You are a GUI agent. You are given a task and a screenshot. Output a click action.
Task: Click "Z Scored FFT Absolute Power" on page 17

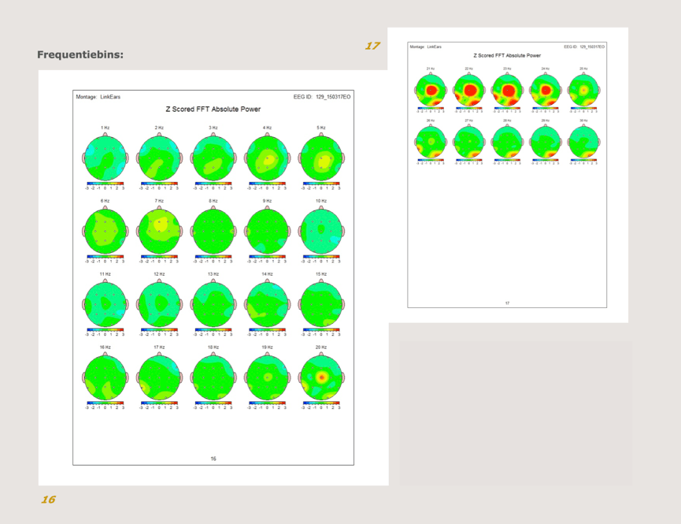(x=507, y=56)
